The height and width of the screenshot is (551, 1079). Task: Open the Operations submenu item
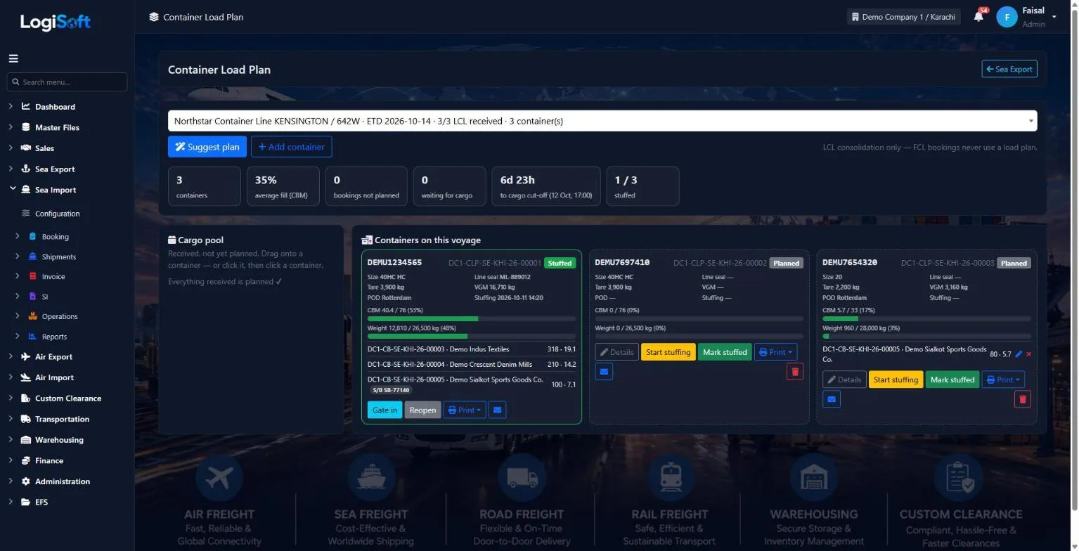59,316
